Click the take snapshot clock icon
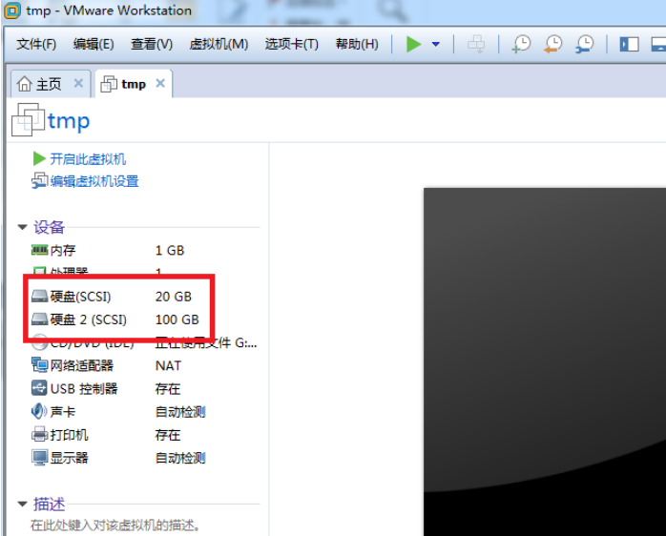 coord(521,44)
